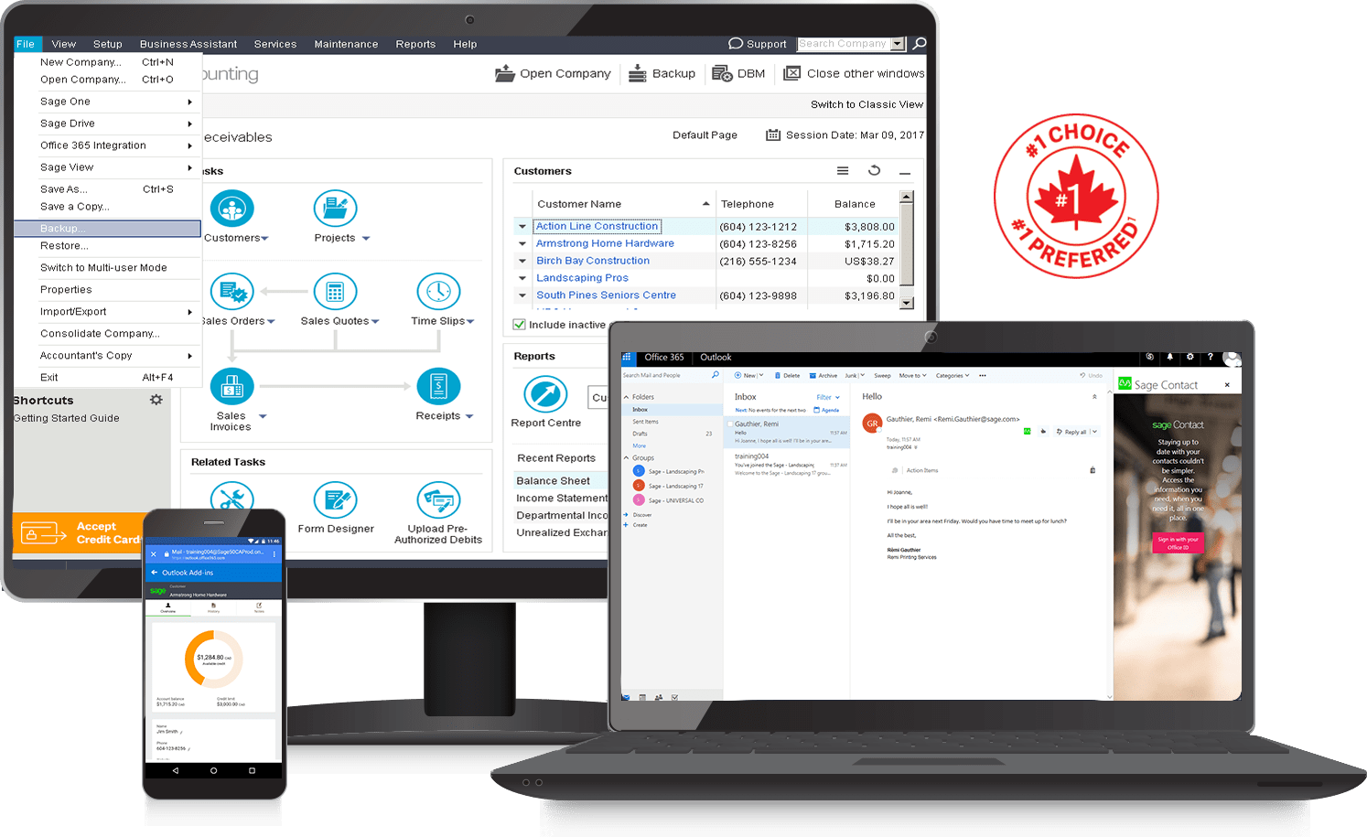Close the Sage Contact pane

tap(1227, 385)
